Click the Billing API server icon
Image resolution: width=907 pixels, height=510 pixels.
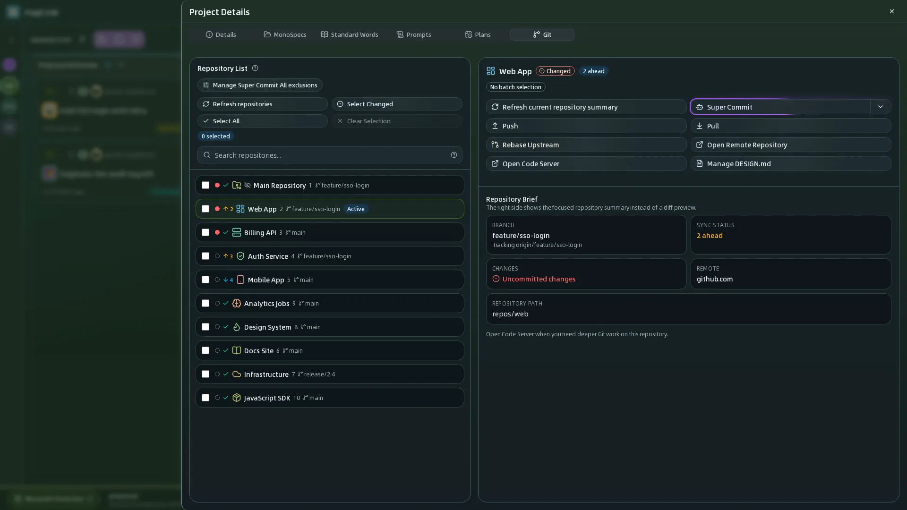(x=237, y=233)
